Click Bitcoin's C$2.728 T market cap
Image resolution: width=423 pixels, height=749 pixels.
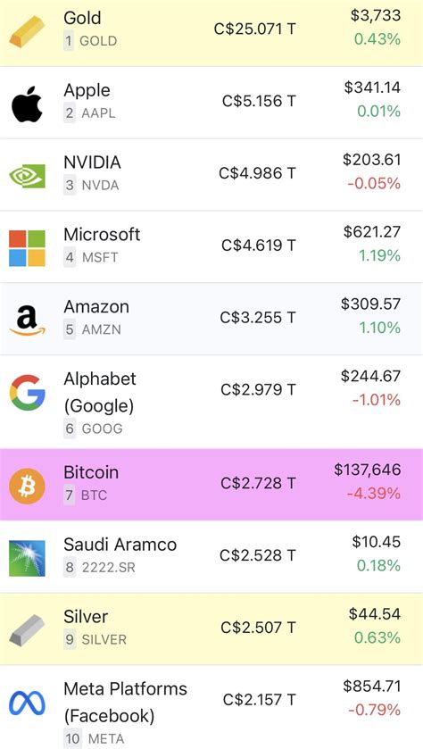coord(258,483)
